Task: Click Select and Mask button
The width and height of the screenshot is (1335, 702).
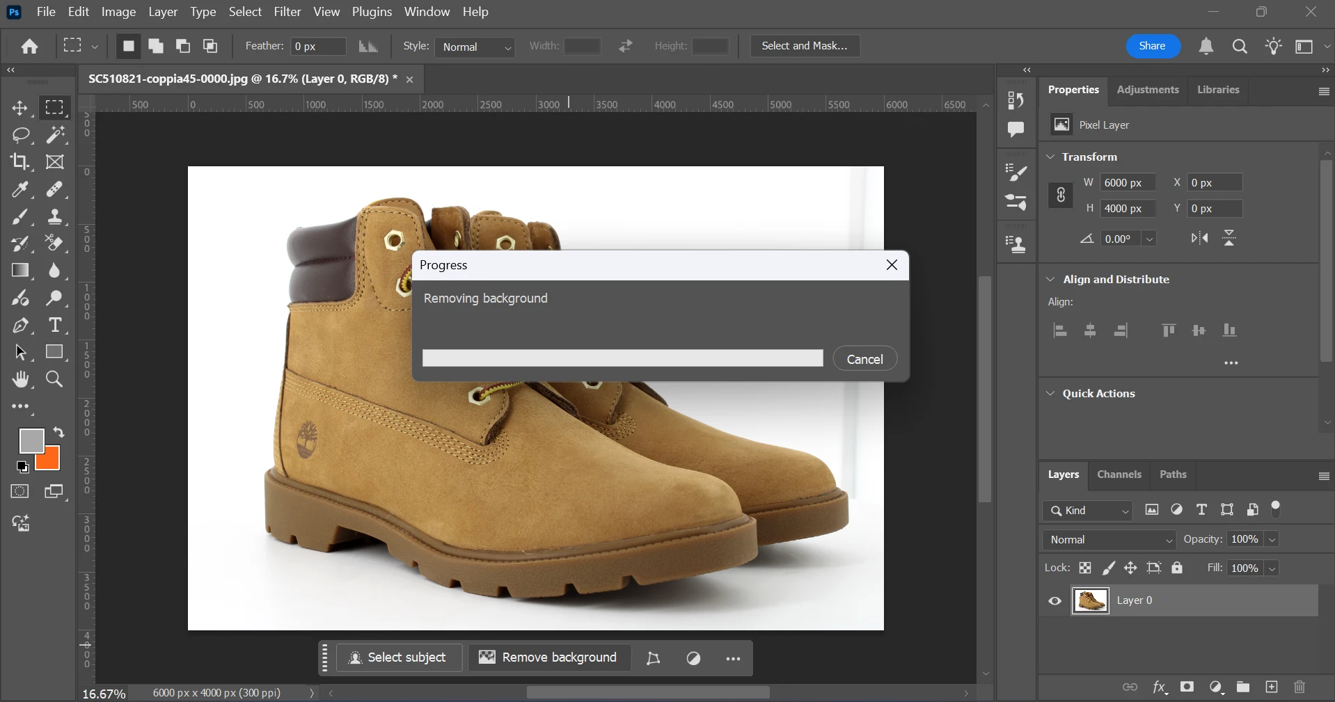Action: [x=805, y=46]
